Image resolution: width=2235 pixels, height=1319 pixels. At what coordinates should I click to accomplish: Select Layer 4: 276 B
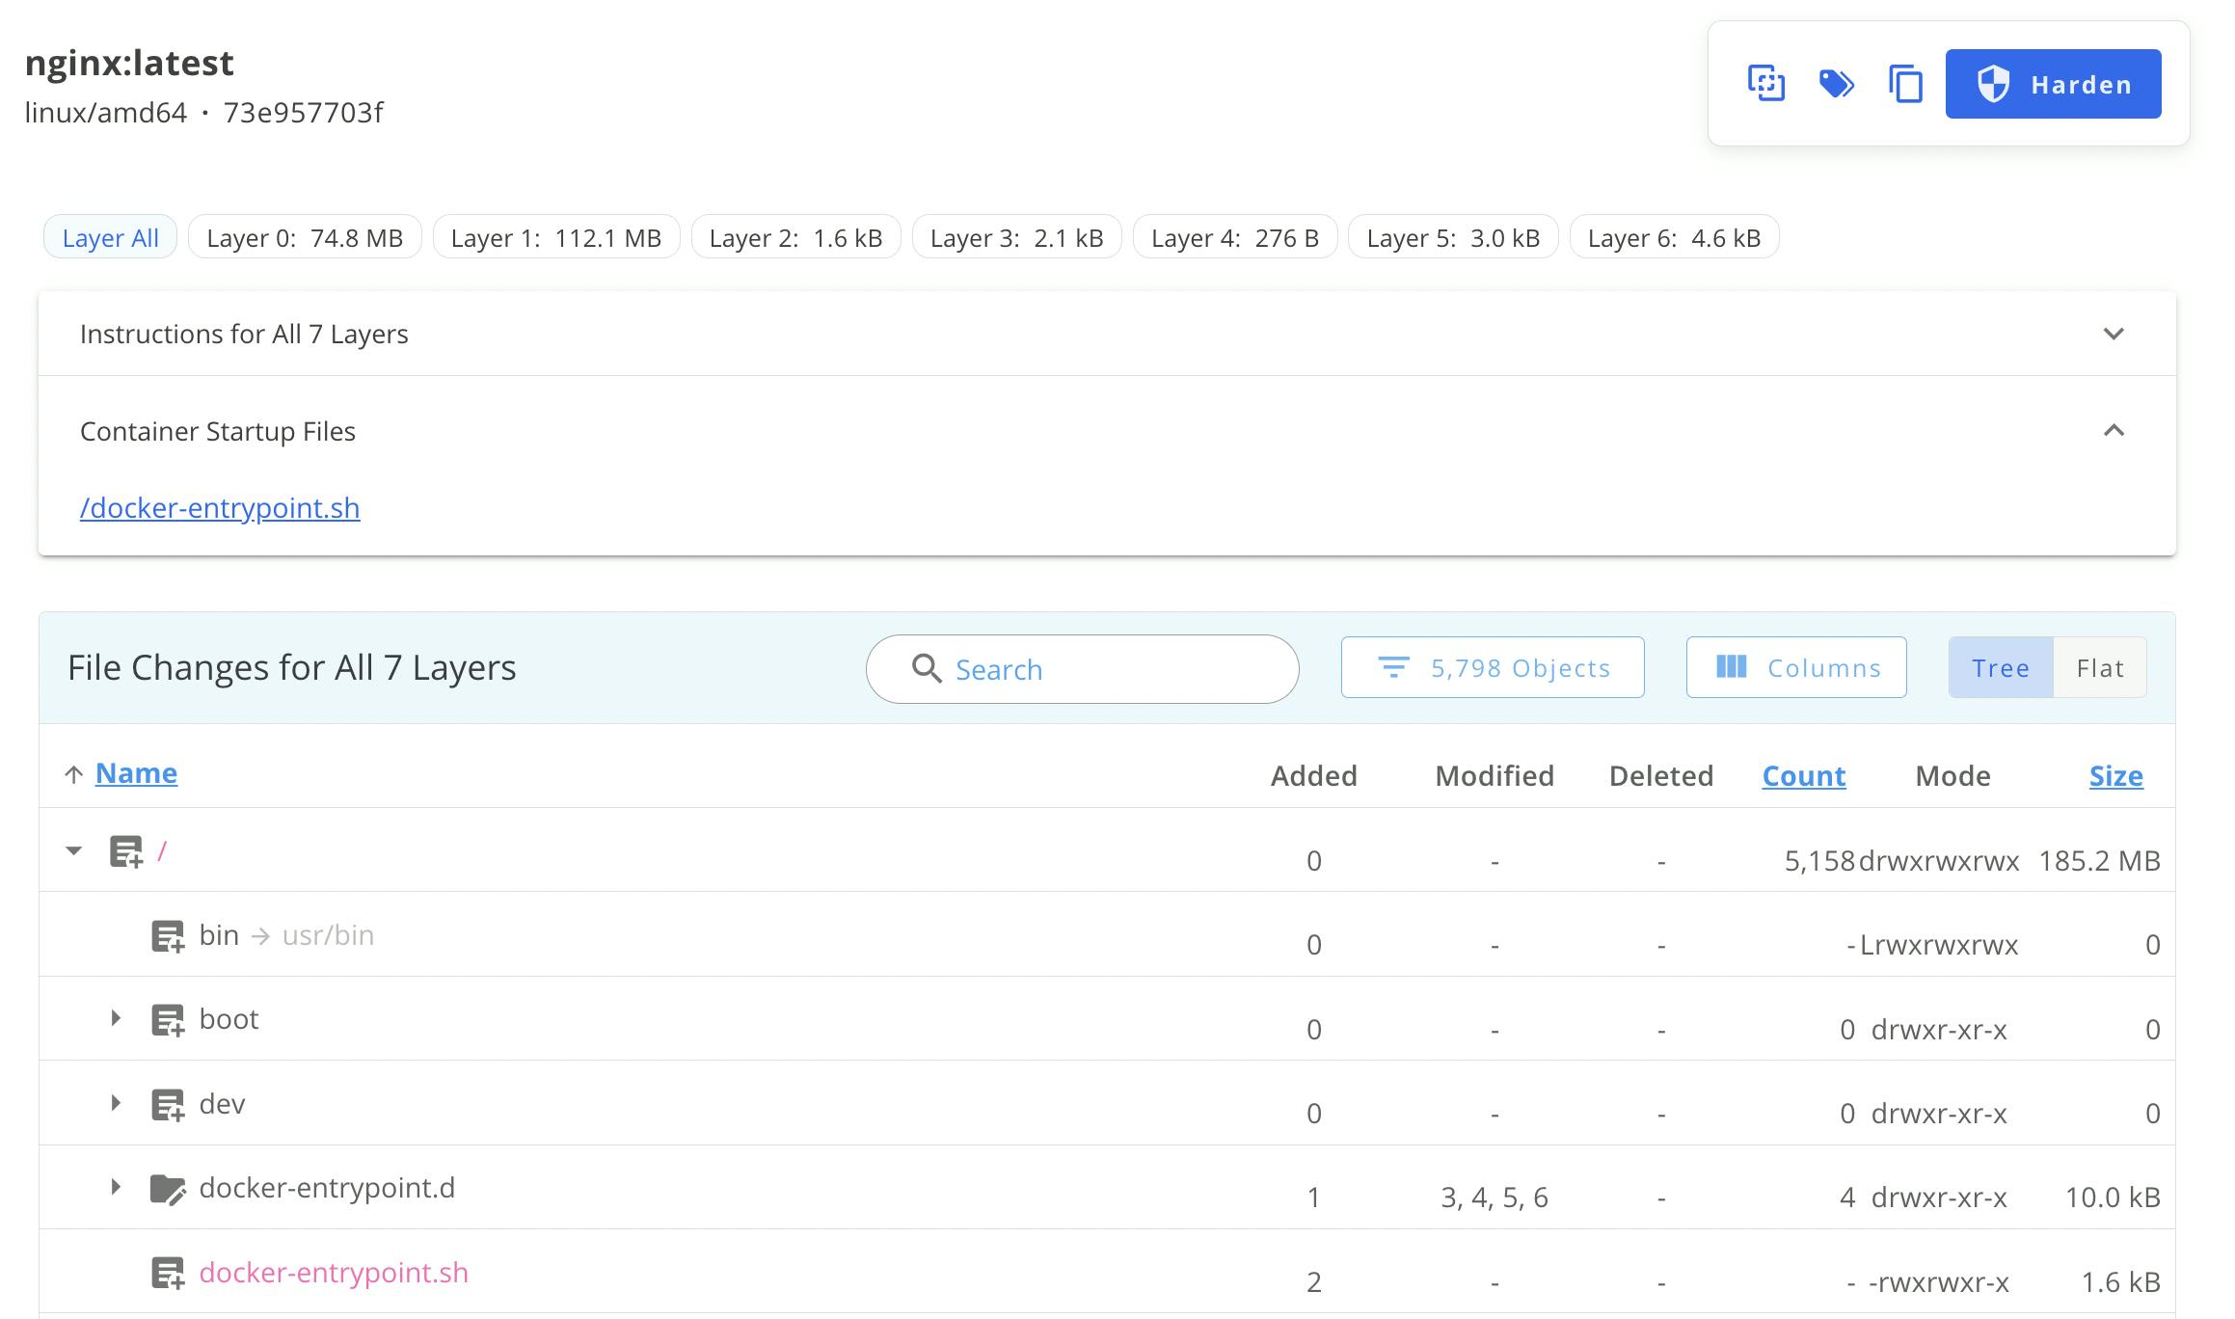(x=1234, y=237)
